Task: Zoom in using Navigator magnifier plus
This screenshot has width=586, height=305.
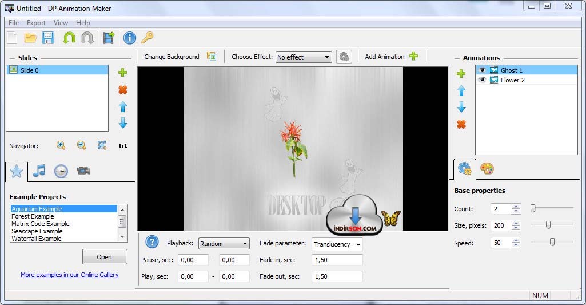Action: pyautogui.click(x=61, y=145)
